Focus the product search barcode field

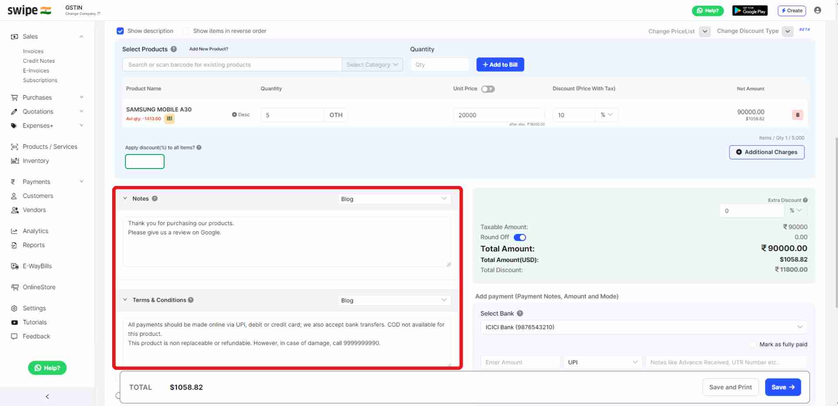click(232, 65)
